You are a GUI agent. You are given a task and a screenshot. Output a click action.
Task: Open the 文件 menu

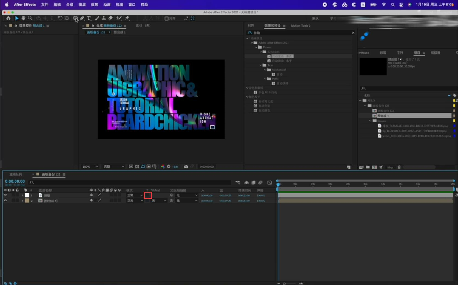coord(45,5)
